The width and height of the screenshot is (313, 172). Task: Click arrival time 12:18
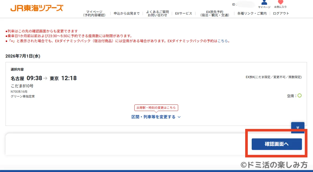tap(69, 78)
